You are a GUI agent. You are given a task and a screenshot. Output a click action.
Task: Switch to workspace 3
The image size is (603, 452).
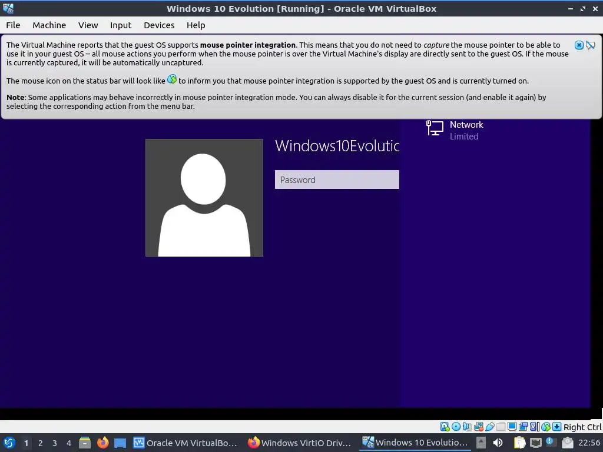coord(55,443)
